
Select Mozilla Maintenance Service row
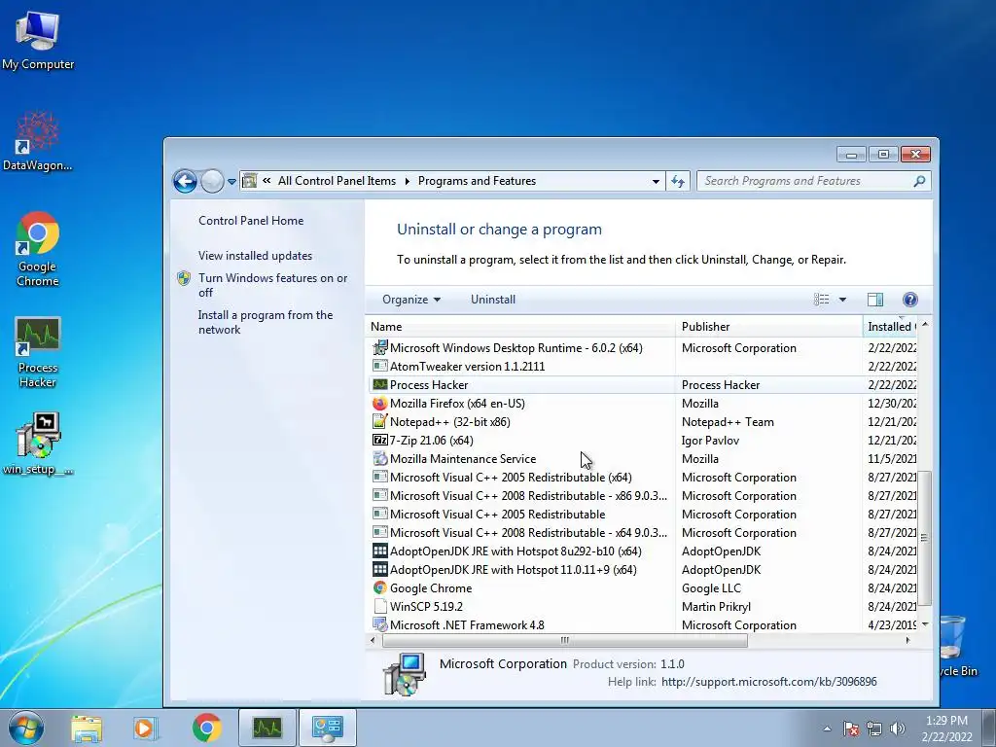(642, 459)
